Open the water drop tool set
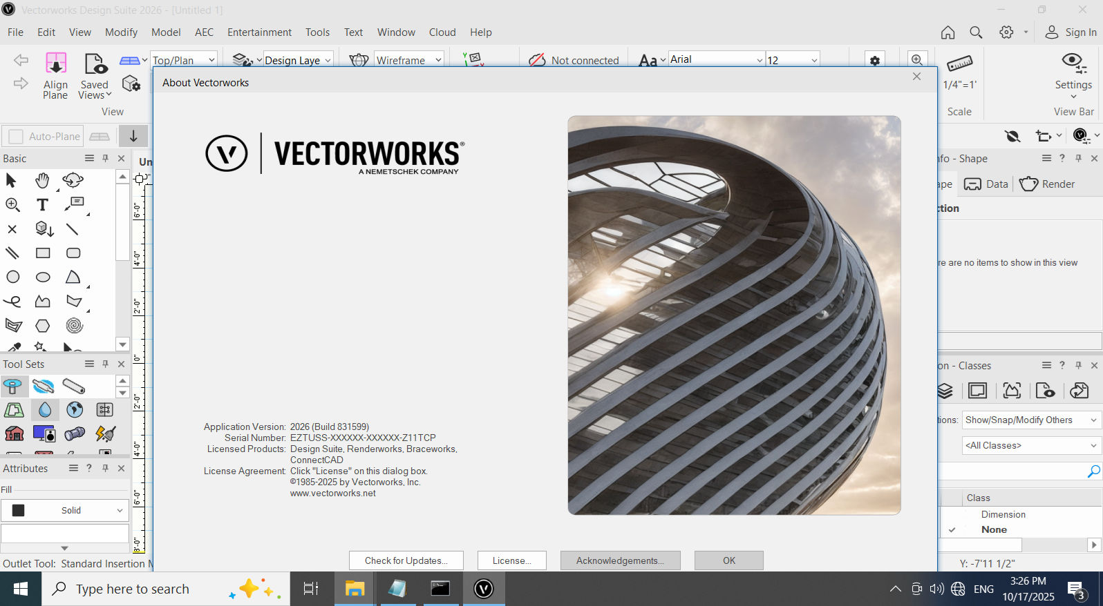The height and width of the screenshot is (606, 1103). pyautogui.click(x=45, y=410)
